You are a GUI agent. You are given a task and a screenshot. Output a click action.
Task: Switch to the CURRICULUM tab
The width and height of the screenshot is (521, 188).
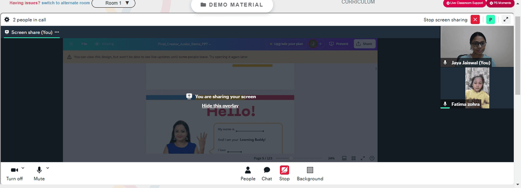(x=358, y=2)
